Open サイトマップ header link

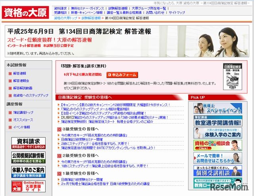click(177, 12)
